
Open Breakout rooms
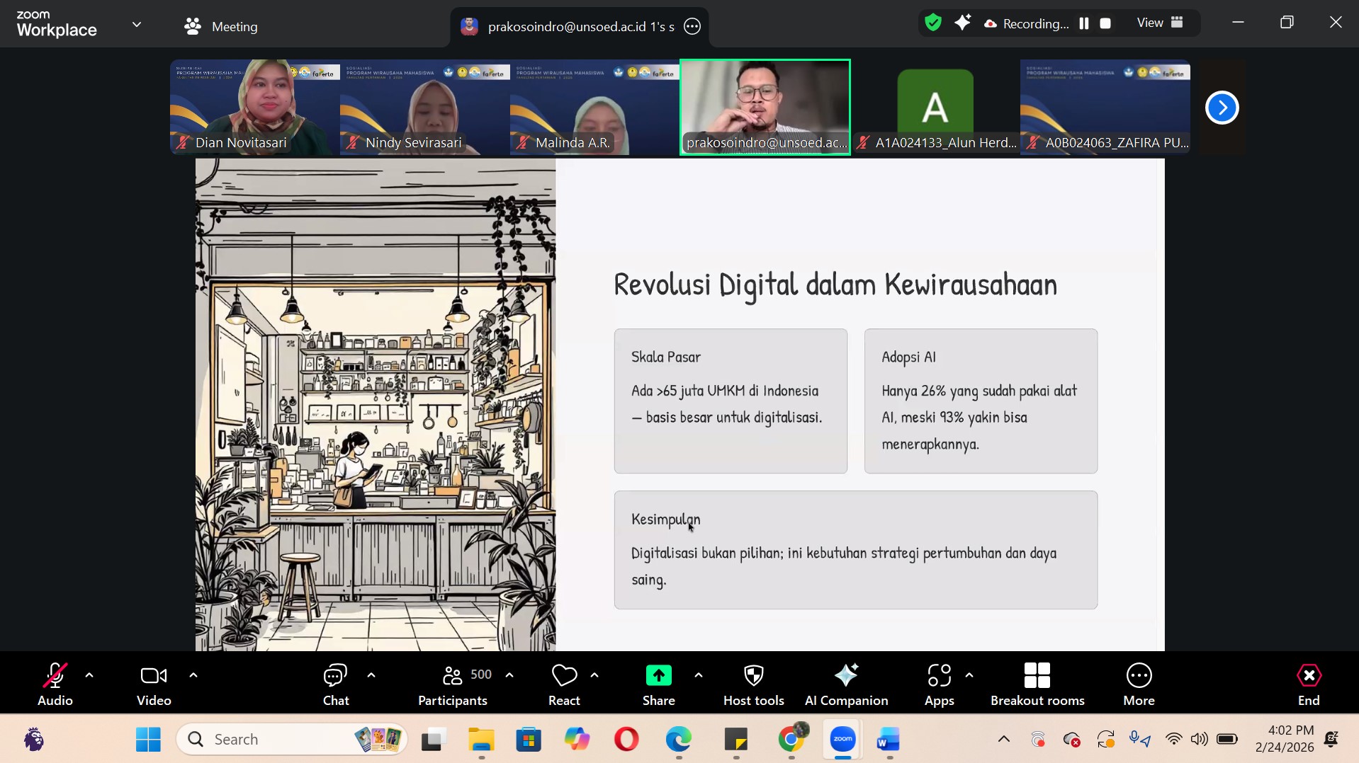(1037, 684)
